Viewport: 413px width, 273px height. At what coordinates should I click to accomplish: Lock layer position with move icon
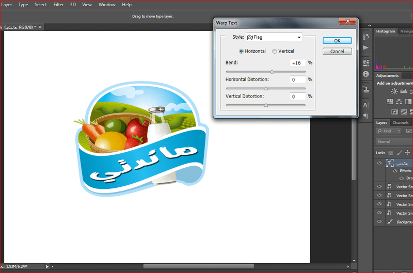pos(407,152)
